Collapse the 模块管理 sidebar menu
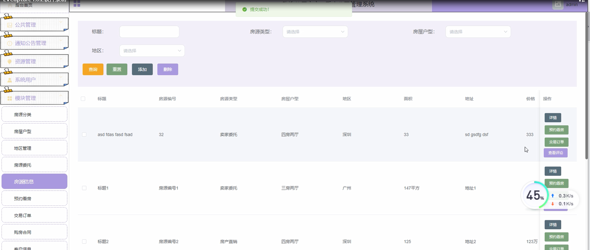This screenshot has height=250, width=590. tap(34, 98)
